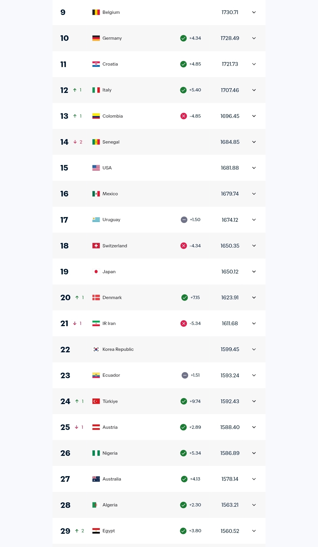Click Senegal's red down-arrow rank change

pyautogui.click(x=75, y=142)
